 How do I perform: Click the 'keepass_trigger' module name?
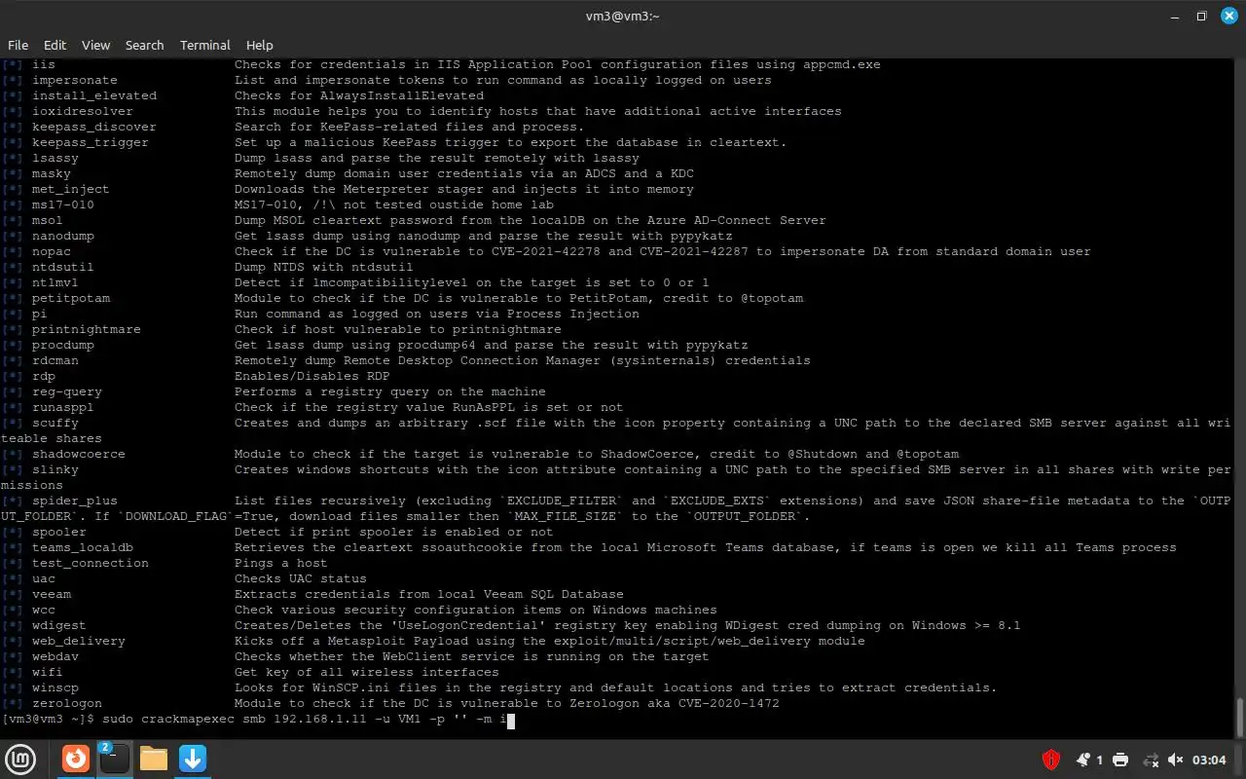91,142
